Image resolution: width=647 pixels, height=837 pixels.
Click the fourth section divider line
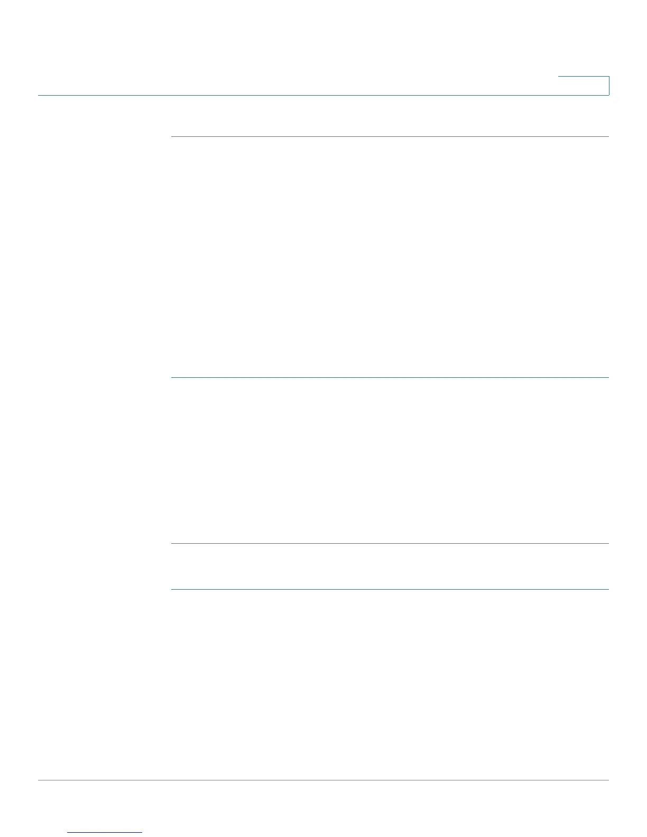pos(390,589)
